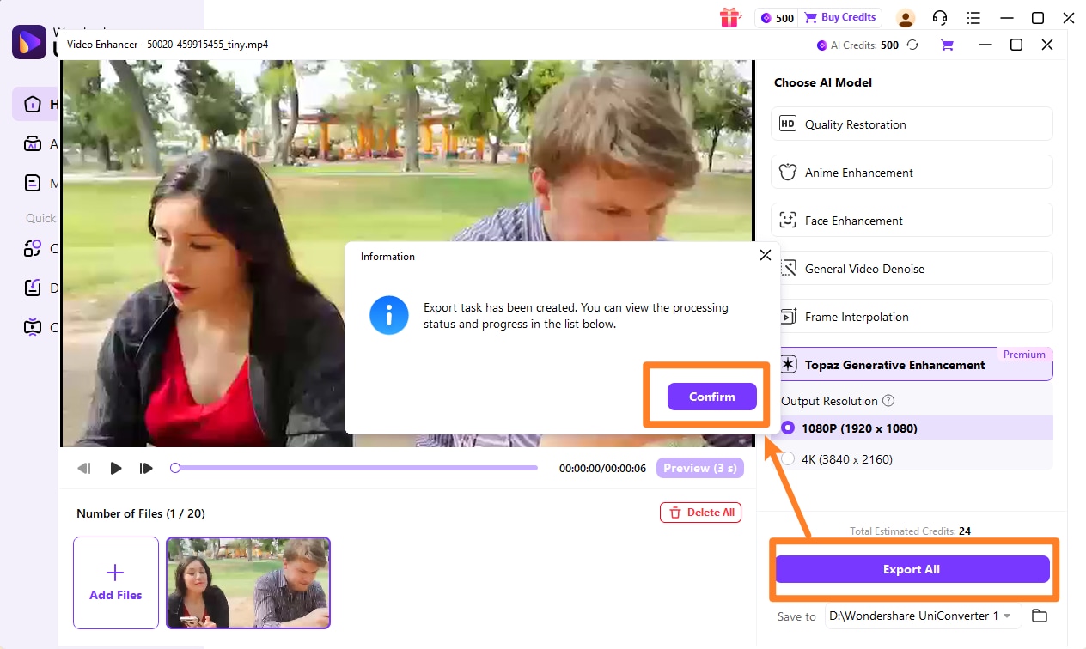Image resolution: width=1086 pixels, height=649 pixels.
Task: Expand the Save to path dropdown
Action: point(1006,616)
